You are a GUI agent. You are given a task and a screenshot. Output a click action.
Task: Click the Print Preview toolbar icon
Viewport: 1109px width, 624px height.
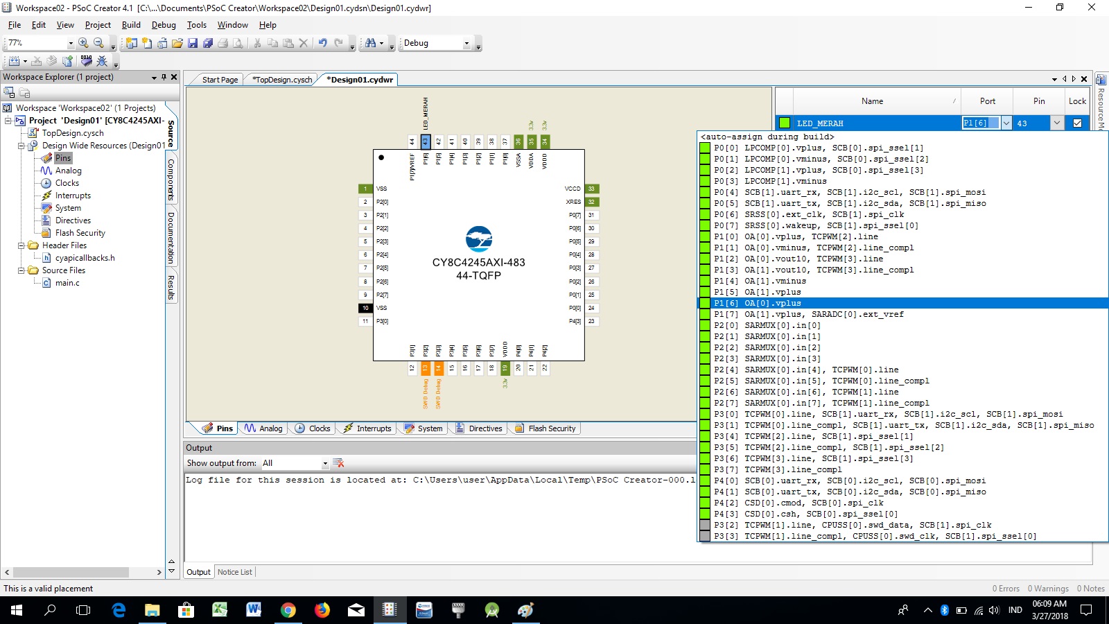[238, 43]
